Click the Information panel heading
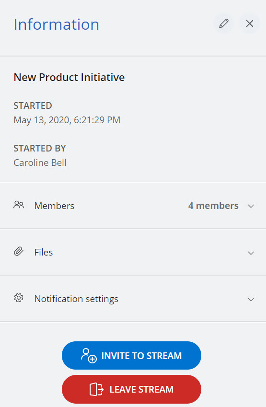This screenshot has height=407, width=266. coord(56,24)
